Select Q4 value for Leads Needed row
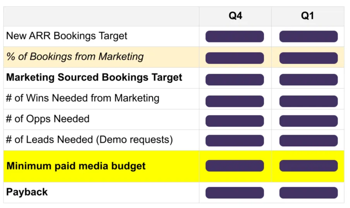Image resolution: width=350 pixels, height=208 pixels. point(235,140)
